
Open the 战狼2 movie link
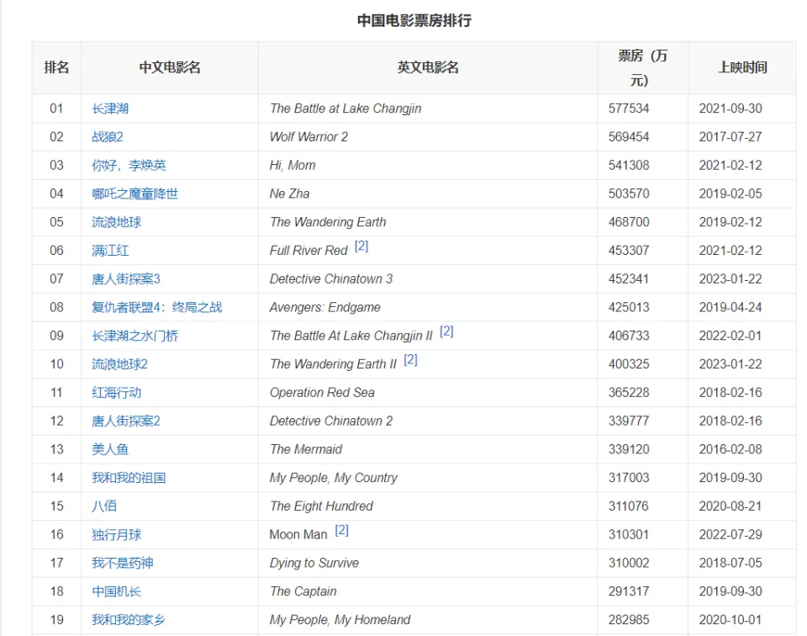pos(108,137)
